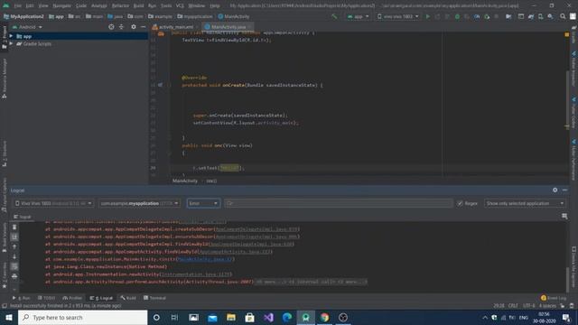Open the SDK Manager icon in toolbar

pyautogui.click(x=550, y=16)
